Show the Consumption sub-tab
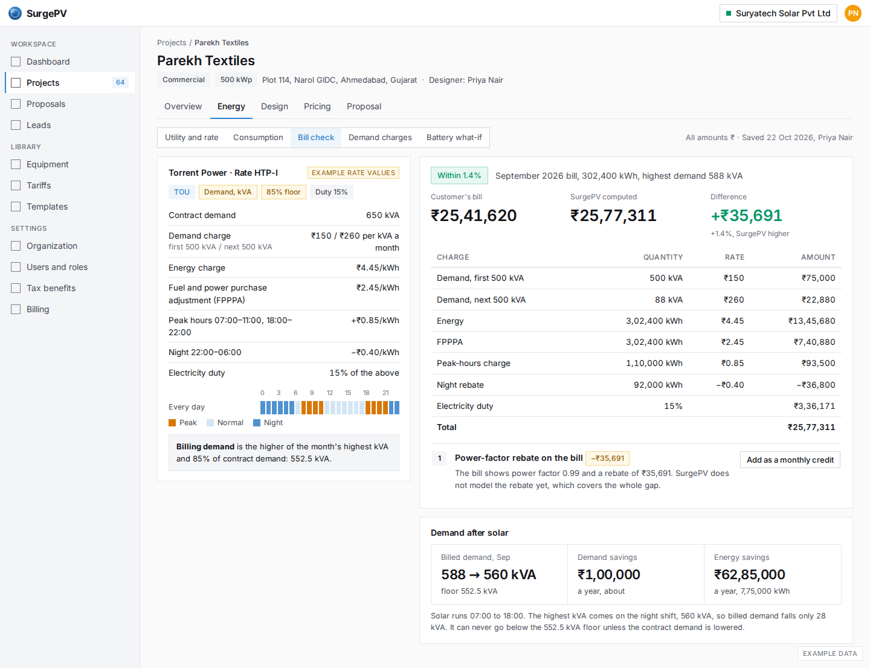 click(258, 138)
